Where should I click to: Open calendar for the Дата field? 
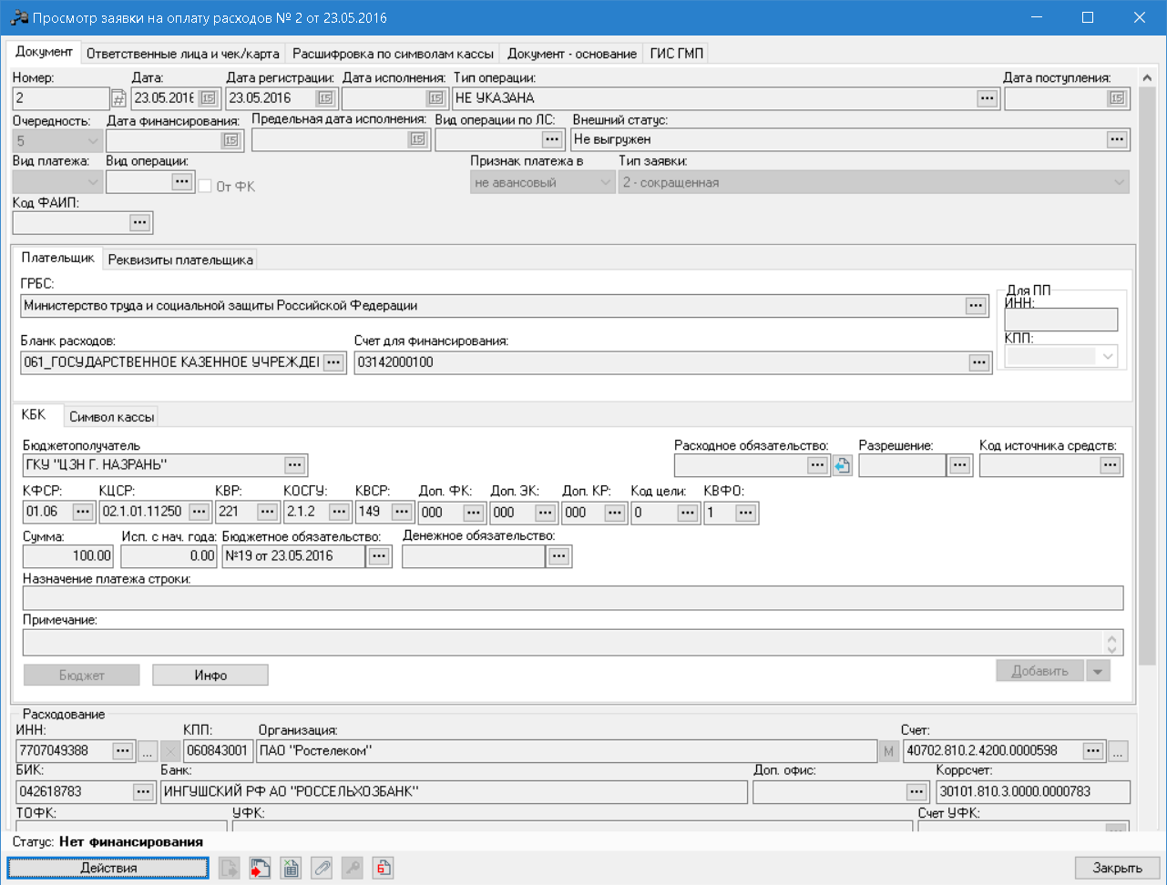(x=208, y=98)
